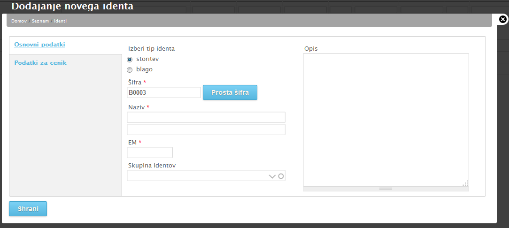The image size is (509, 228).
Task: Focus the EM input field
Action: click(x=150, y=152)
